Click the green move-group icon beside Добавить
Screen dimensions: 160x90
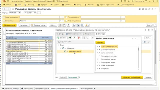click(70, 38)
